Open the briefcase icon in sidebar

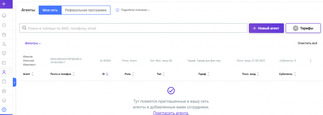4,91
